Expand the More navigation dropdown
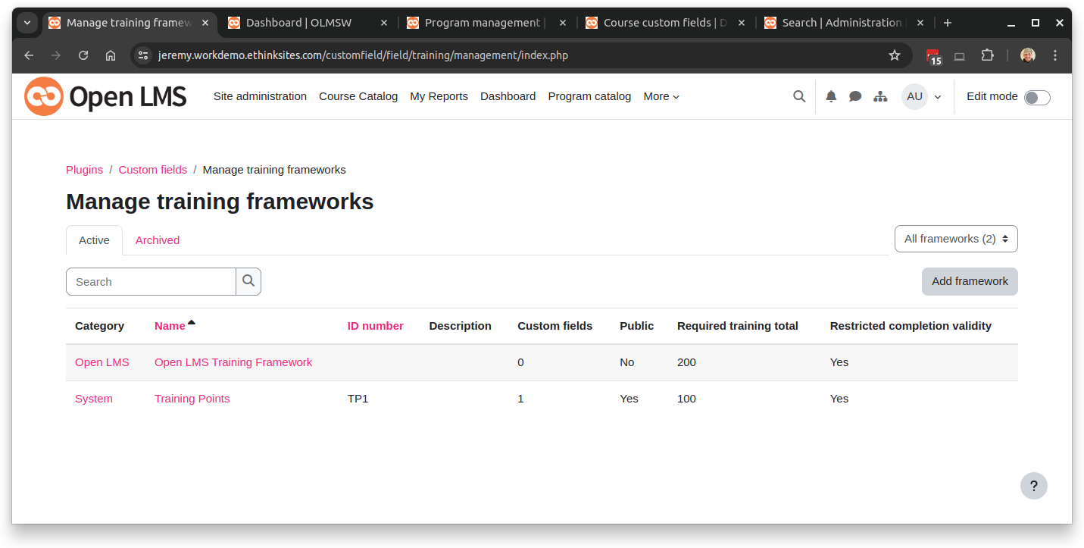 tap(661, 96)
